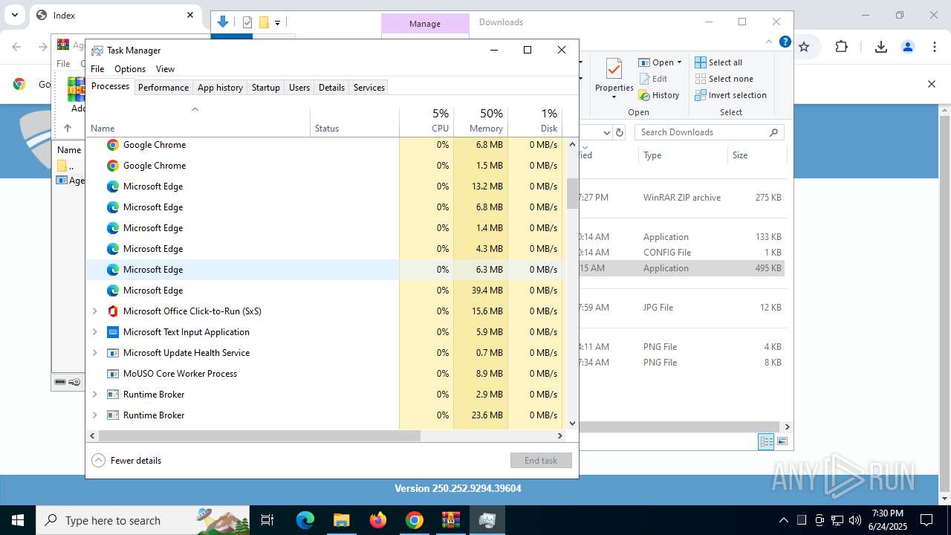This screenshot has width=951, height=535.
Task: Select the CONFIG File row in Explorer
Action: point(681,253)
